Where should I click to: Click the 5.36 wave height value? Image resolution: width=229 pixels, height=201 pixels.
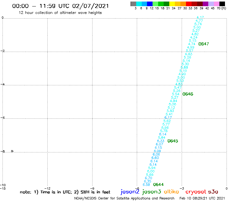(172, 105)
